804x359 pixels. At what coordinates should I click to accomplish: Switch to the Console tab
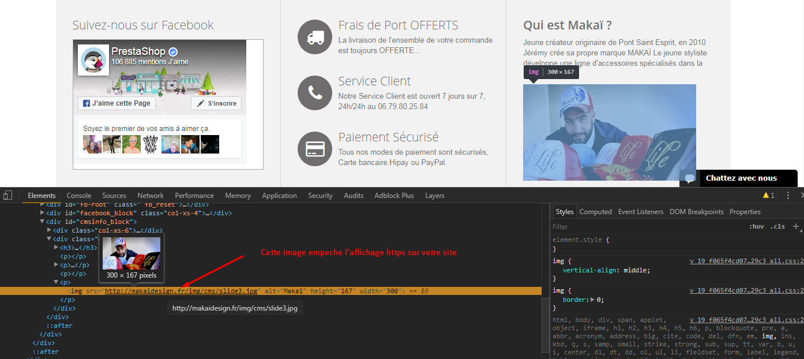pyautogui.click(x=79, y=196)
